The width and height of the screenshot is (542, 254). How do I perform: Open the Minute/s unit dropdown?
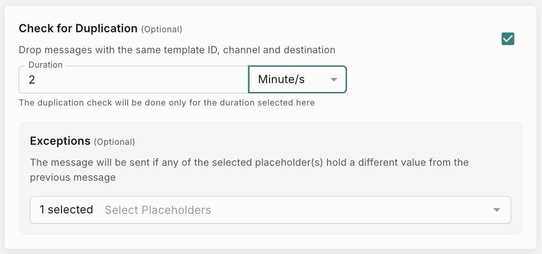pos(297,79)
